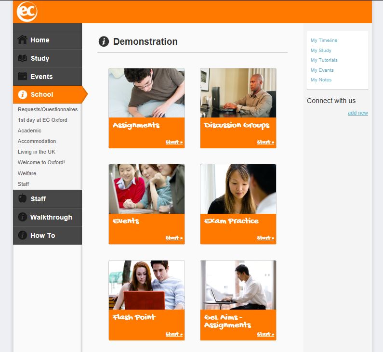Click the GeL Aims - Assignments title
The image size is (383, 352).
point(228,321)
